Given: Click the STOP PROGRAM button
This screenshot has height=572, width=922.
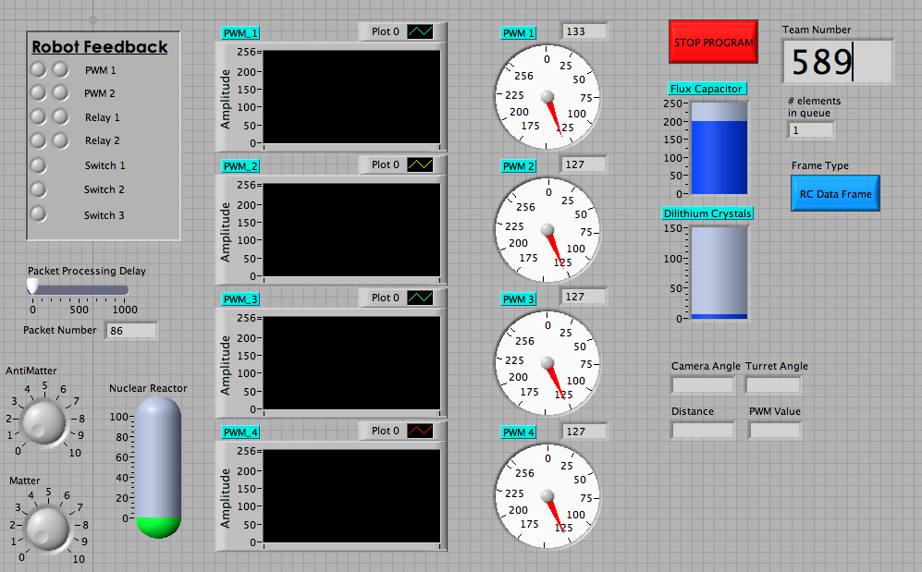Looking at the screenshot, I should (713, 42).
